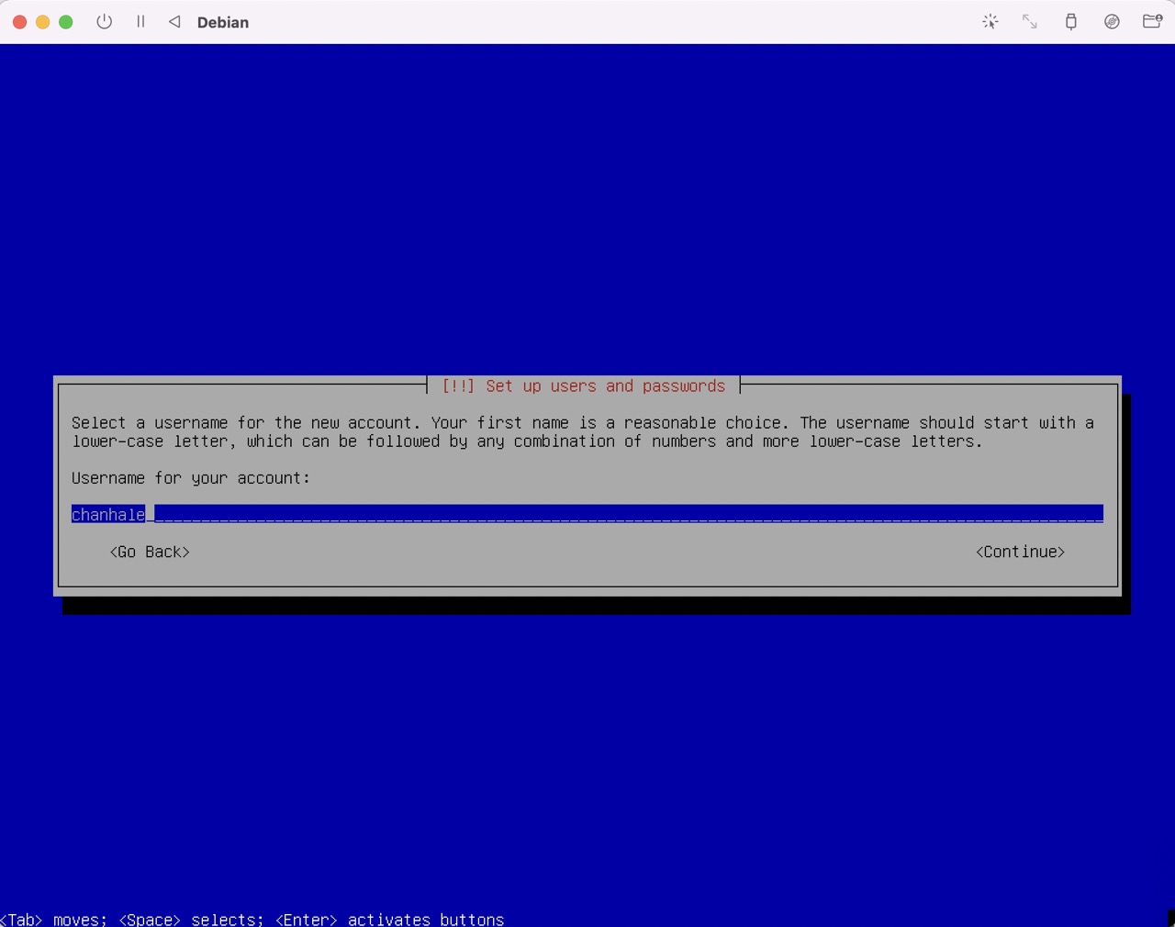This screenshot has height=927, width=1175.
Task: Maximize the Debian VM window
Action: (66, 22)
